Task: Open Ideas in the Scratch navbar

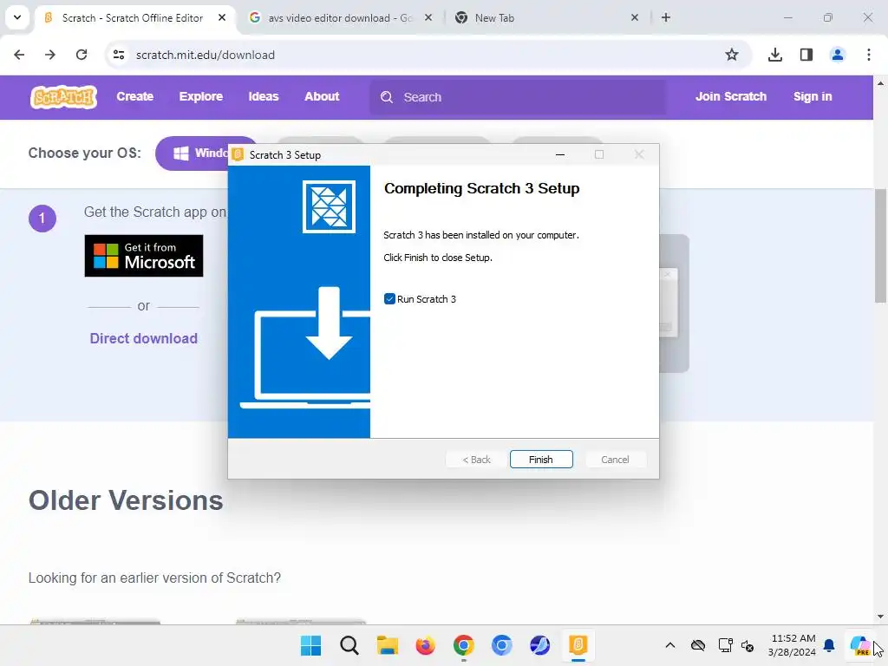Action: (264, 97)
